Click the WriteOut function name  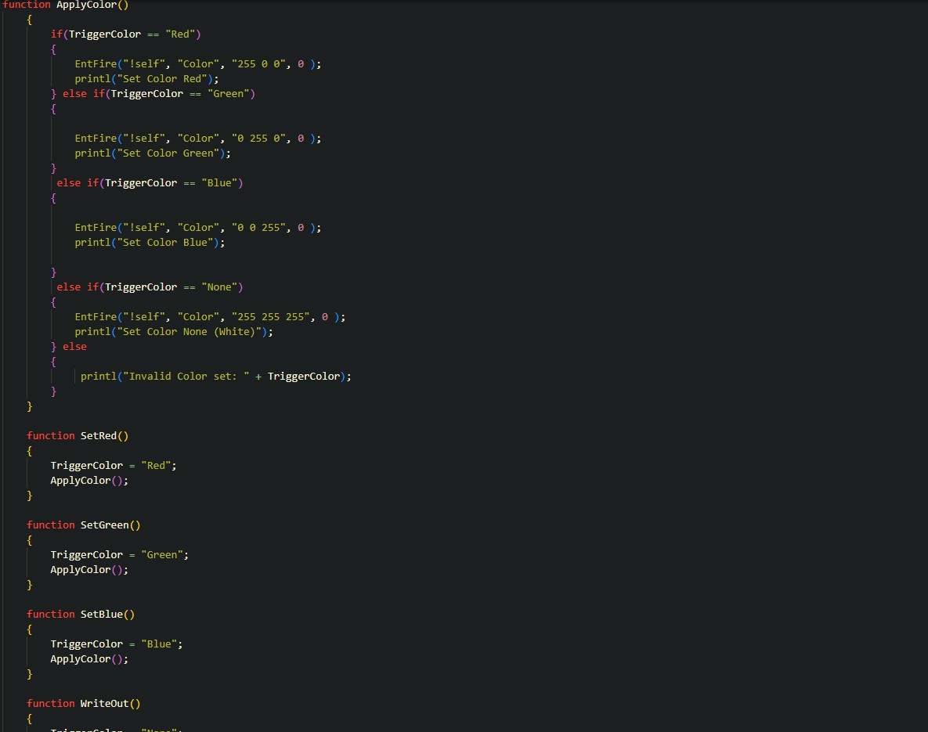[x=104, y=704]
